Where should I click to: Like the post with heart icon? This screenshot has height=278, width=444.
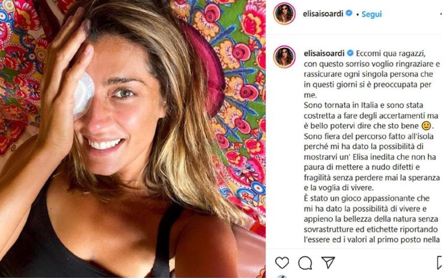point(282,263)
